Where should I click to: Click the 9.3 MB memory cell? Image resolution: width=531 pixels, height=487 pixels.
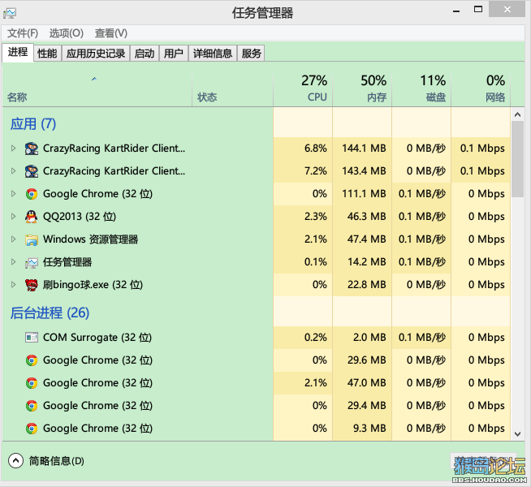362,429
